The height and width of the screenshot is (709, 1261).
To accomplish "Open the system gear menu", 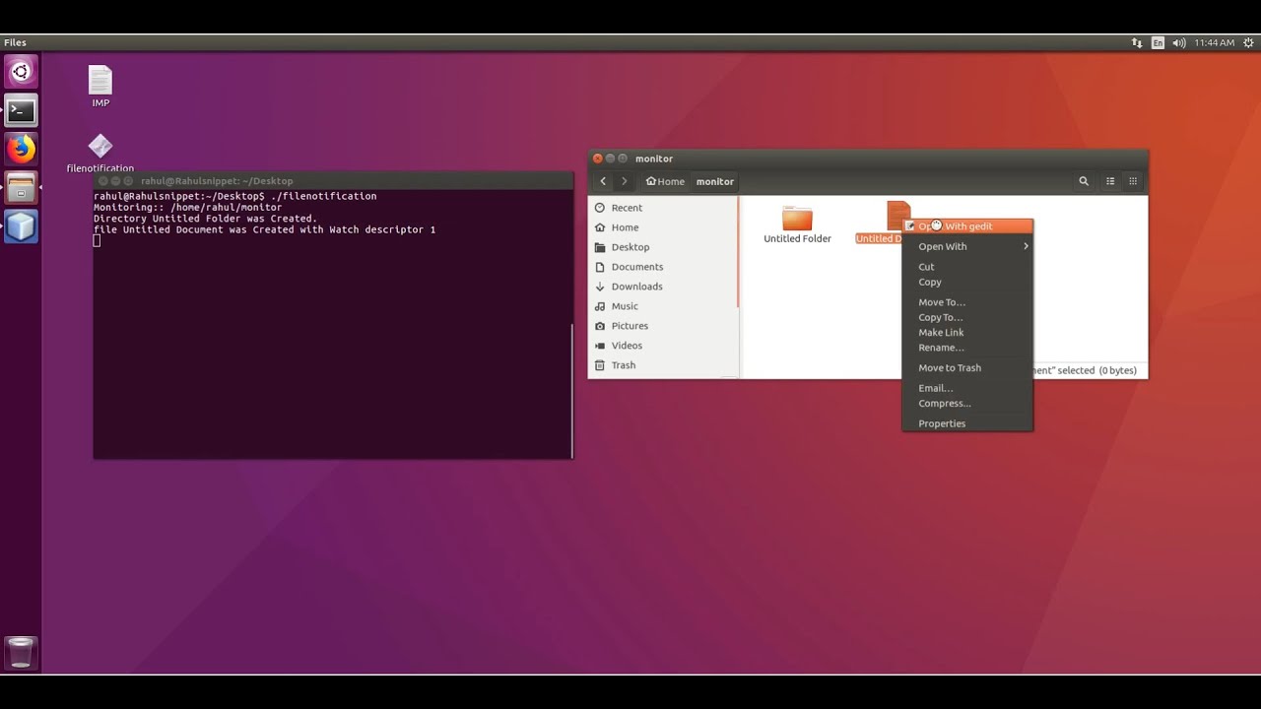I will click(1248, 42).
